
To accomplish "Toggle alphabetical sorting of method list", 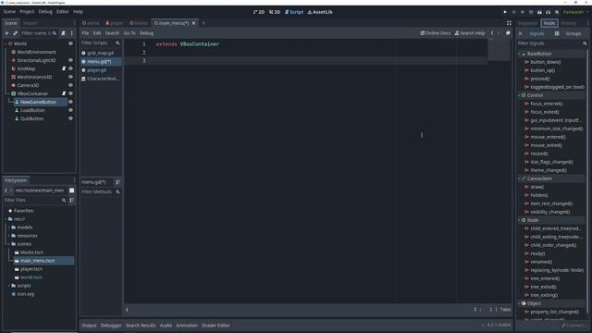I will (x=117, y=182).
